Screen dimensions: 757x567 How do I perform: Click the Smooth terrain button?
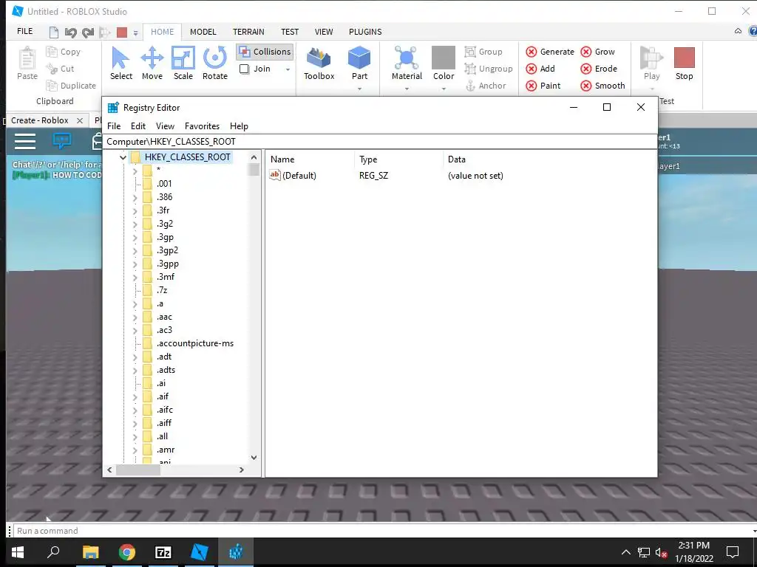603,86
